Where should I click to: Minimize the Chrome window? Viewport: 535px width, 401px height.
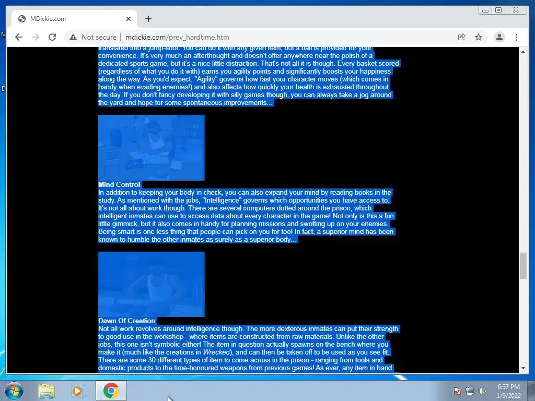point(485,10)
